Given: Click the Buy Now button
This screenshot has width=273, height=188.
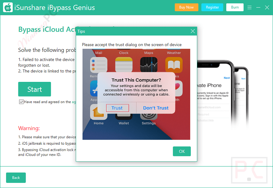Looking at the screenshot, I should click(186, 7).
